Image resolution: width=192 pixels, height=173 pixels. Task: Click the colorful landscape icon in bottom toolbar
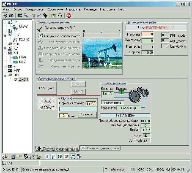39,156
